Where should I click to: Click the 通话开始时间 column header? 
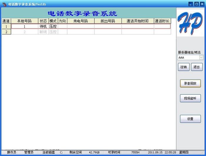click(137, 21)
